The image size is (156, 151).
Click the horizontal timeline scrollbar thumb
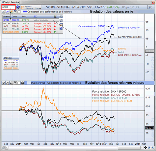tap(129, 148)
